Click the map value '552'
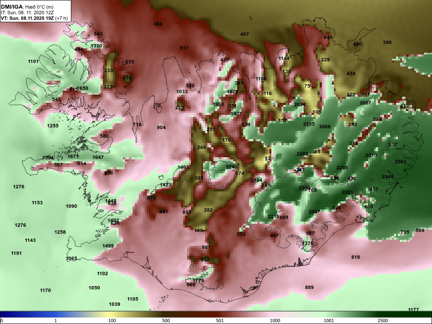432x324 pixels. (x=241, y=235)
